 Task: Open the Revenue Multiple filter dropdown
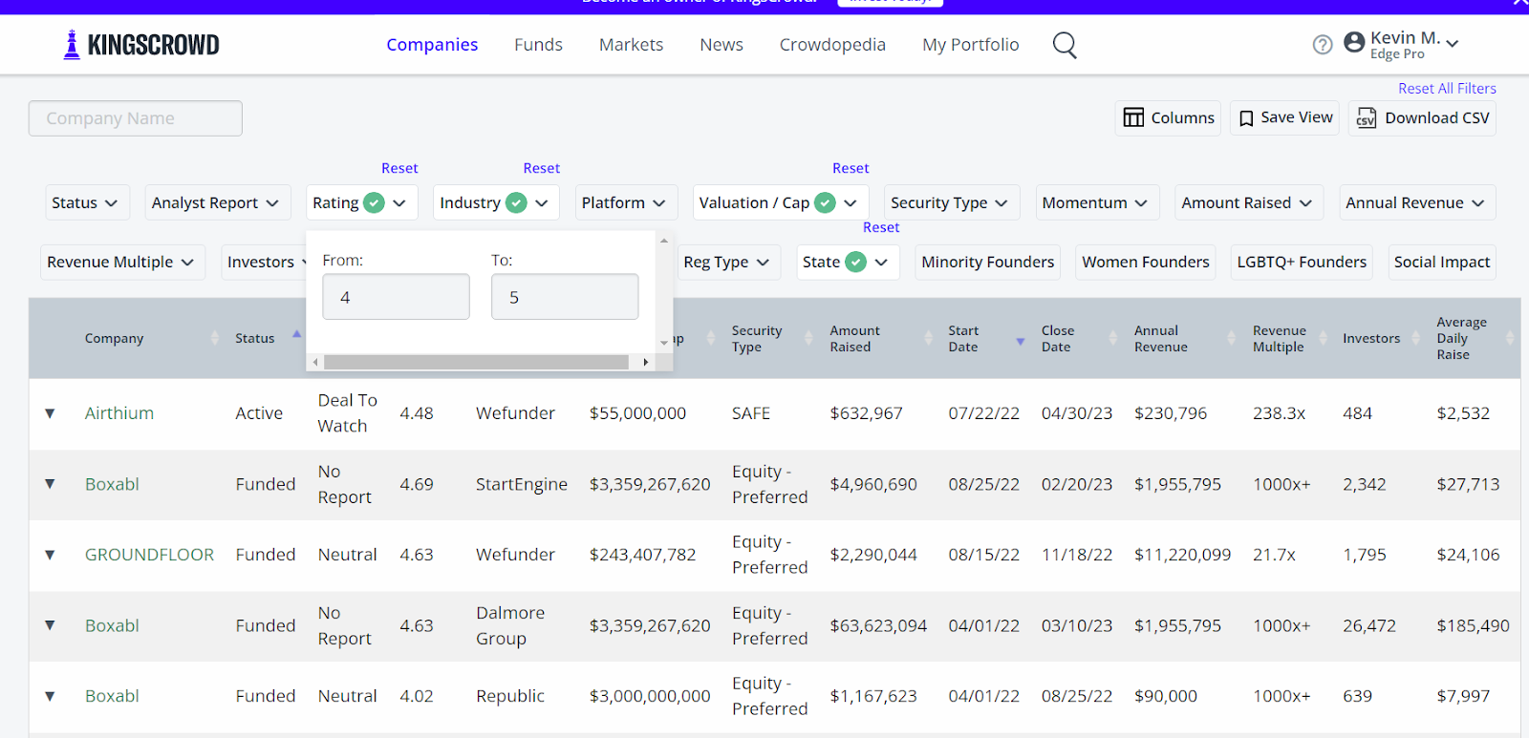coord(122,262)
